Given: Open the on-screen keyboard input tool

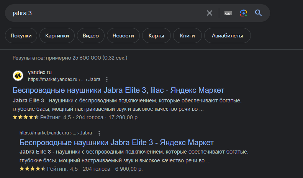Looking at the screenshot, I should 228,13.
